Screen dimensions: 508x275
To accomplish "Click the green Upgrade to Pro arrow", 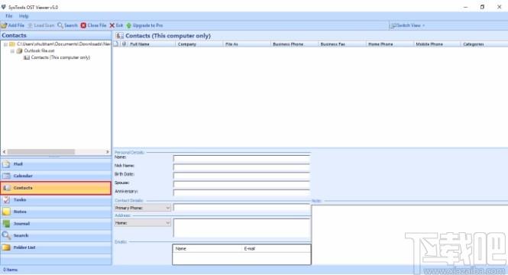I will pos(128,25).
